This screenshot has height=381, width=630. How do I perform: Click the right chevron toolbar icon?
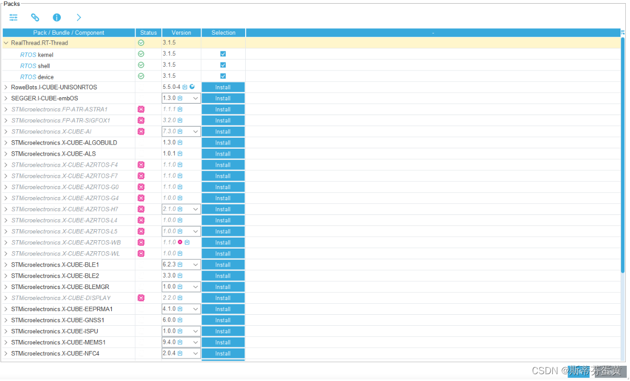tap(79, 17)
